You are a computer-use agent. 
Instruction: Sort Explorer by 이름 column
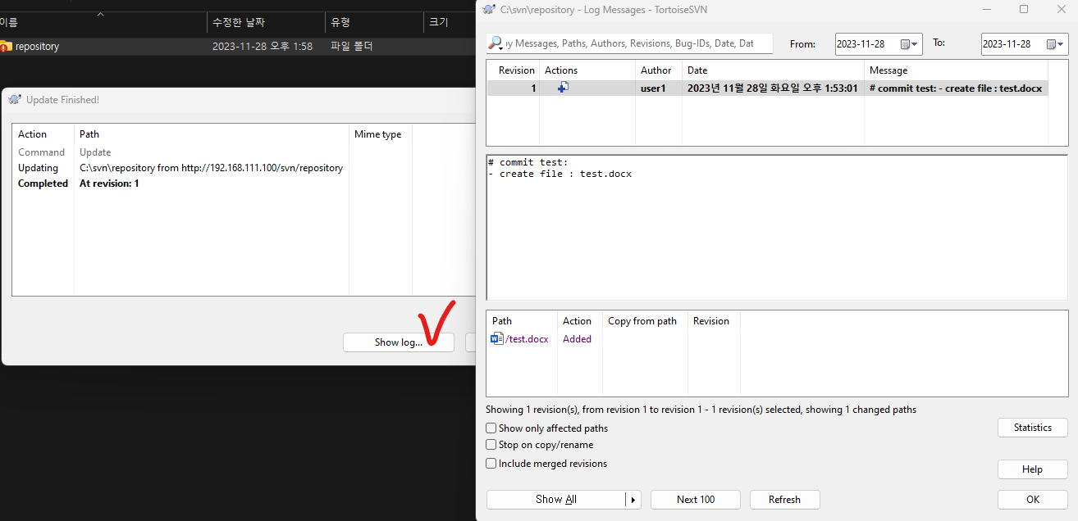(103, 22)
